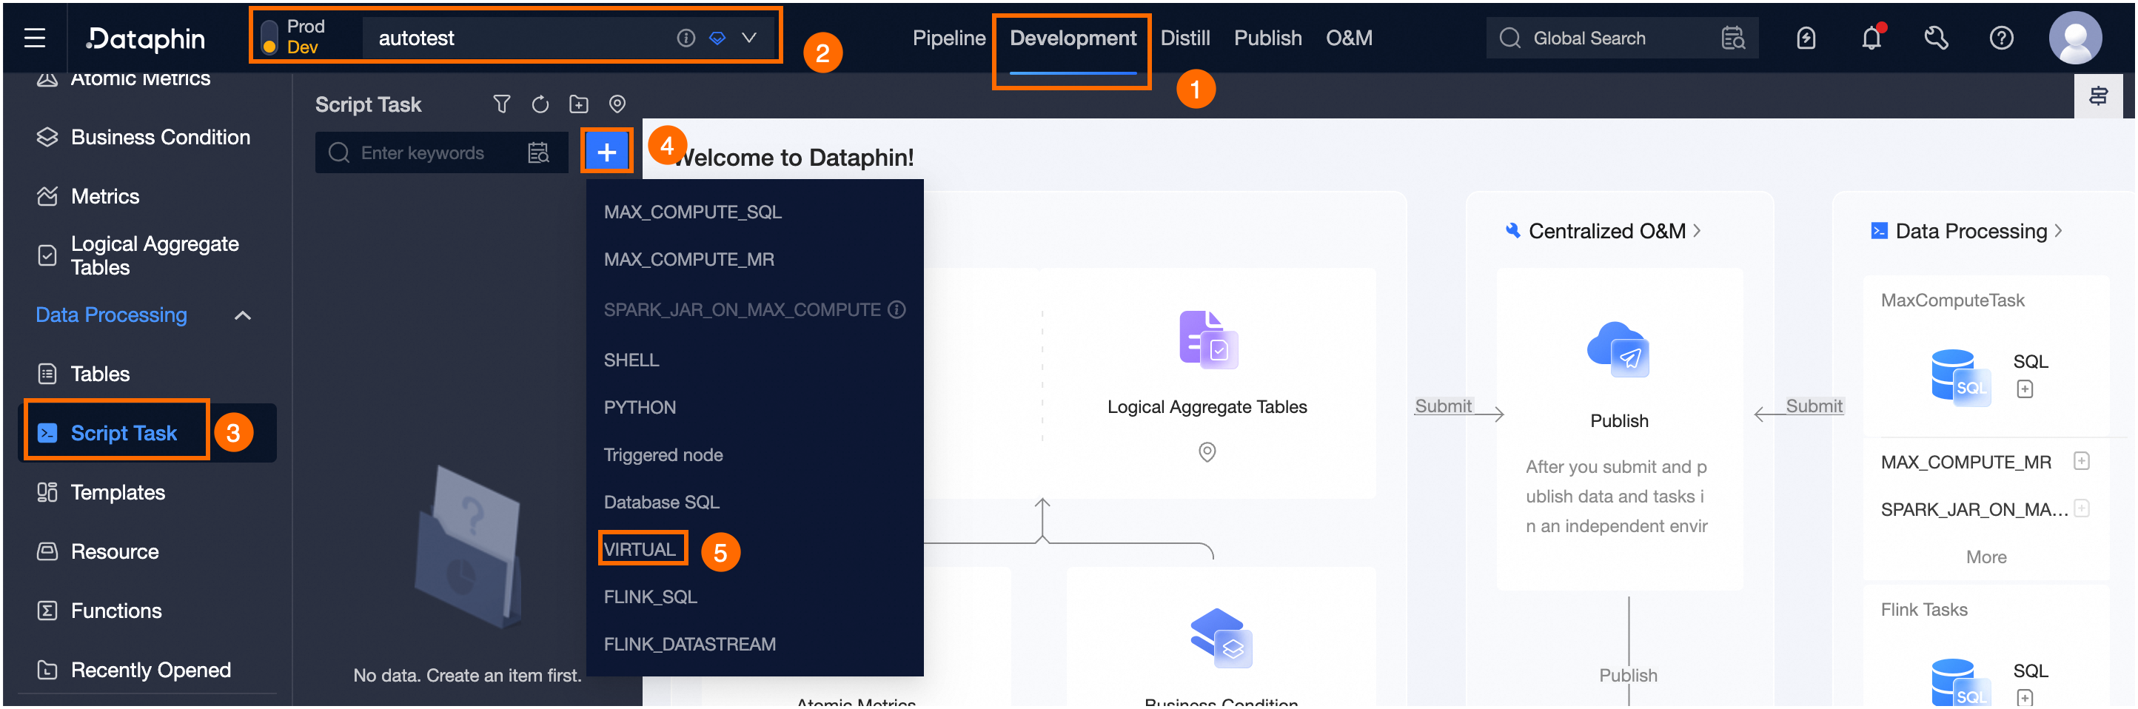Click the calendar search icon in keywords box
This screenshot has height=709, width=2138.
pos(539,152)
